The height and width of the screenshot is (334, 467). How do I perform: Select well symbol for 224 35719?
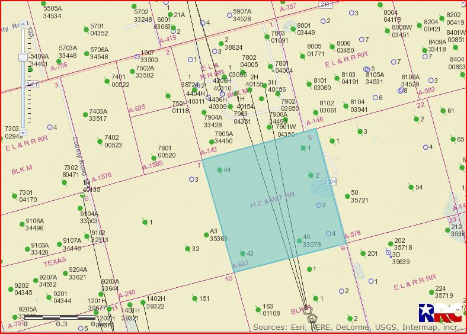click(x=431, y=292)
